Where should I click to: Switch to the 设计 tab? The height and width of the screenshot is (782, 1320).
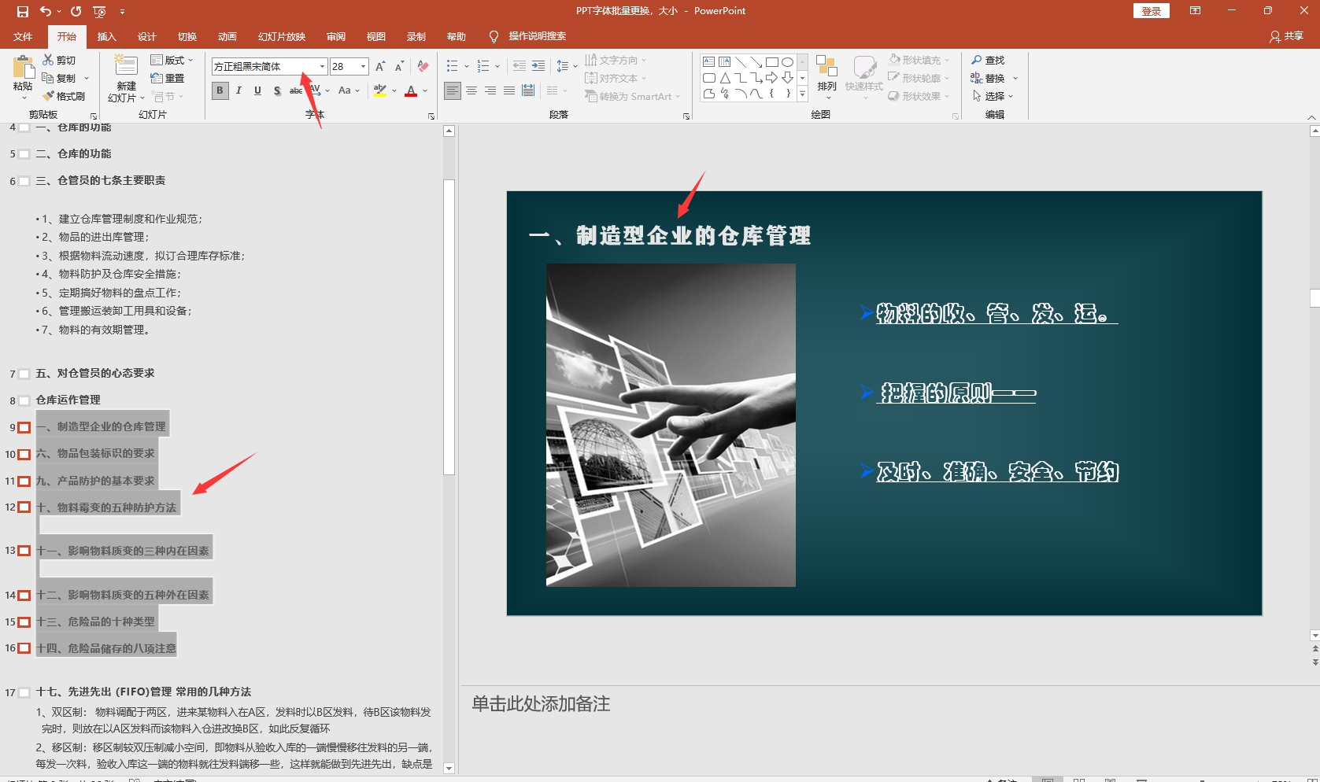pos(146,37)
